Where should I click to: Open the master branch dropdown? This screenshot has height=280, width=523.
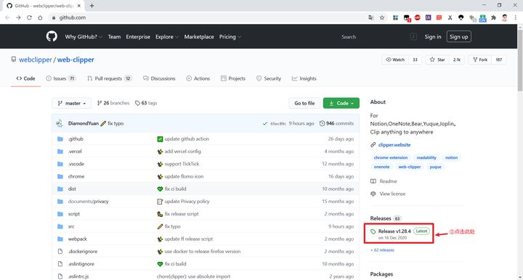tap(72, 103)
